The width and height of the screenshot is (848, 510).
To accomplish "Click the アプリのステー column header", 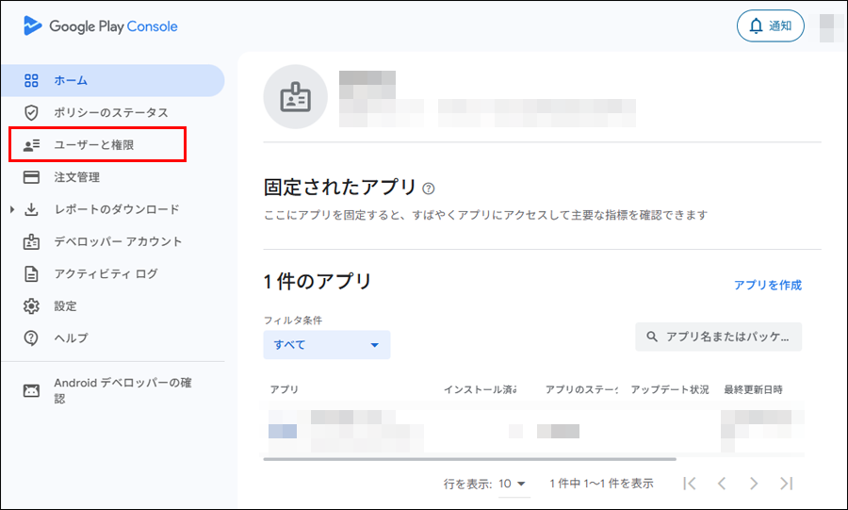I will pyautogui.click(x=581, y=389).
